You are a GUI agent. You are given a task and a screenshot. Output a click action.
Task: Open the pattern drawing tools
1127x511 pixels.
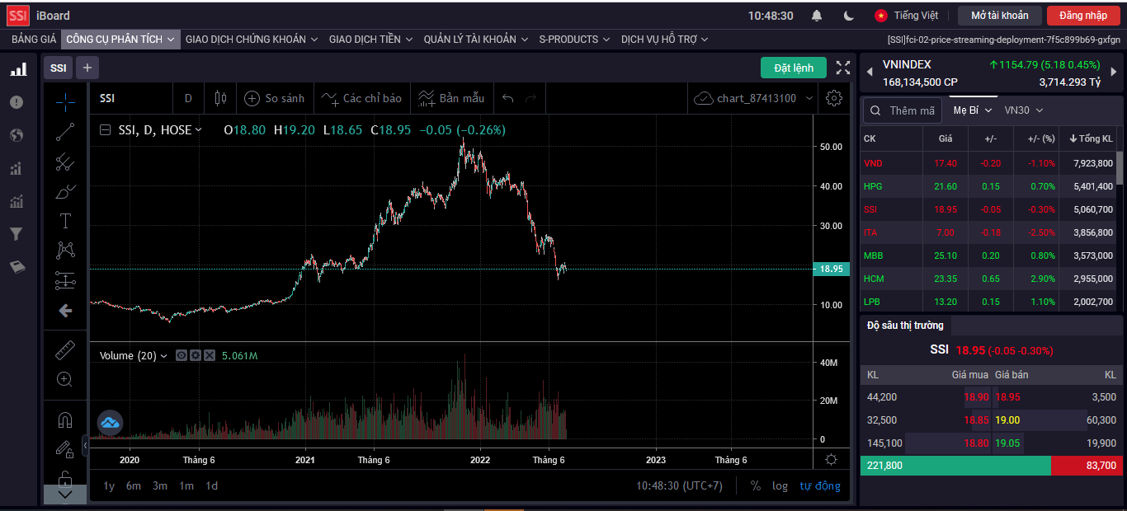[65, 251]
